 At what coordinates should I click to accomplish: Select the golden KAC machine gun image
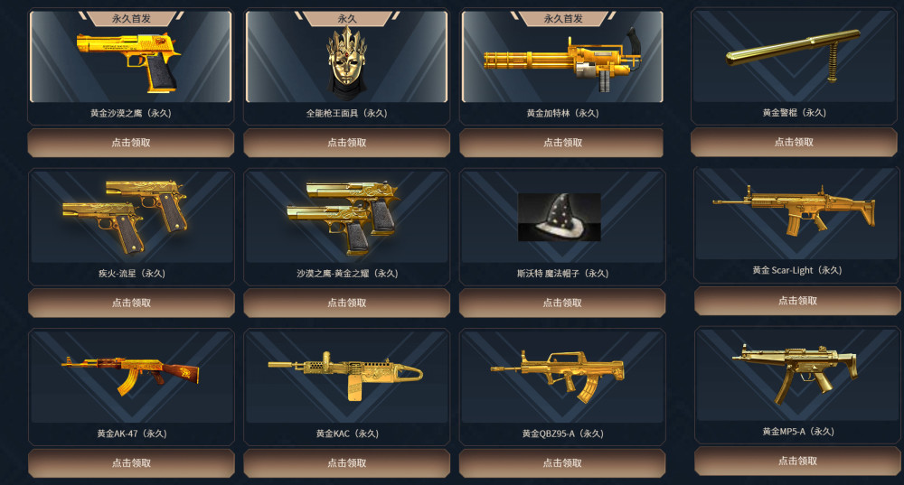point(345,376)
